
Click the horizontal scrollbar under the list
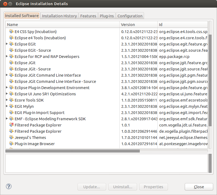tap(72, 151)
